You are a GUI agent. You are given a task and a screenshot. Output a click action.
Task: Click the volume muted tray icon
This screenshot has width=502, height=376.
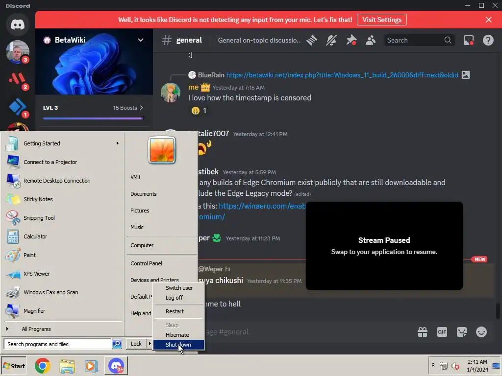pyautogui.click(x=455, y=366)
